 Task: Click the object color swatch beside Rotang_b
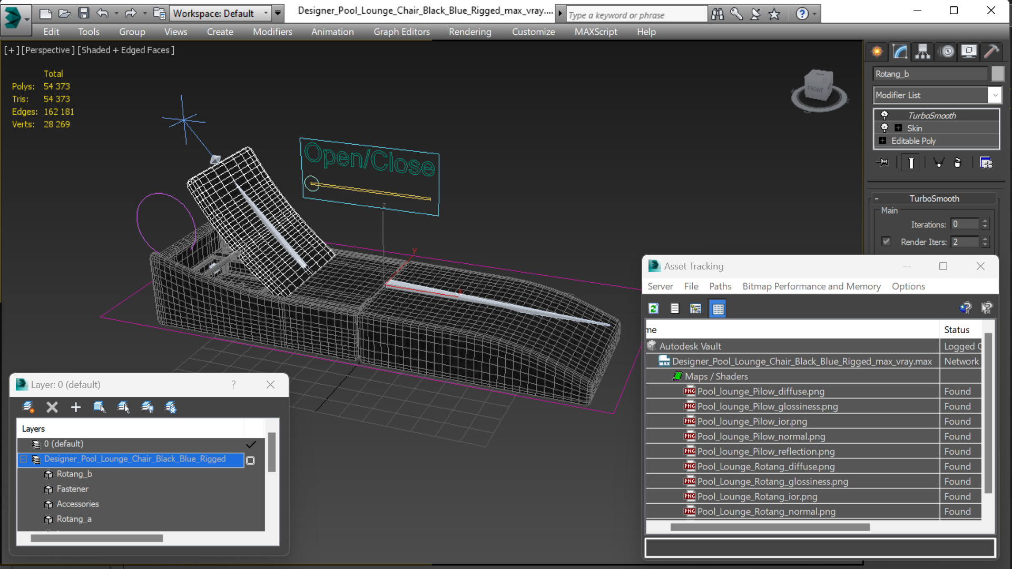tap(997, 74)
